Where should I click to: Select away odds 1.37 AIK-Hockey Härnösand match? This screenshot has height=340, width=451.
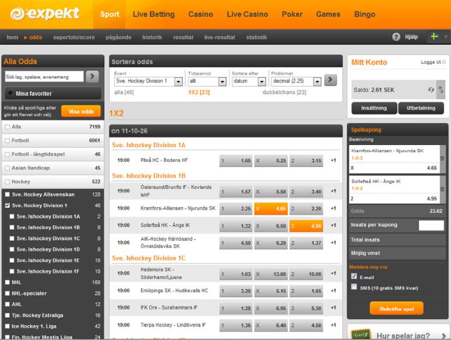pos(306,243)
